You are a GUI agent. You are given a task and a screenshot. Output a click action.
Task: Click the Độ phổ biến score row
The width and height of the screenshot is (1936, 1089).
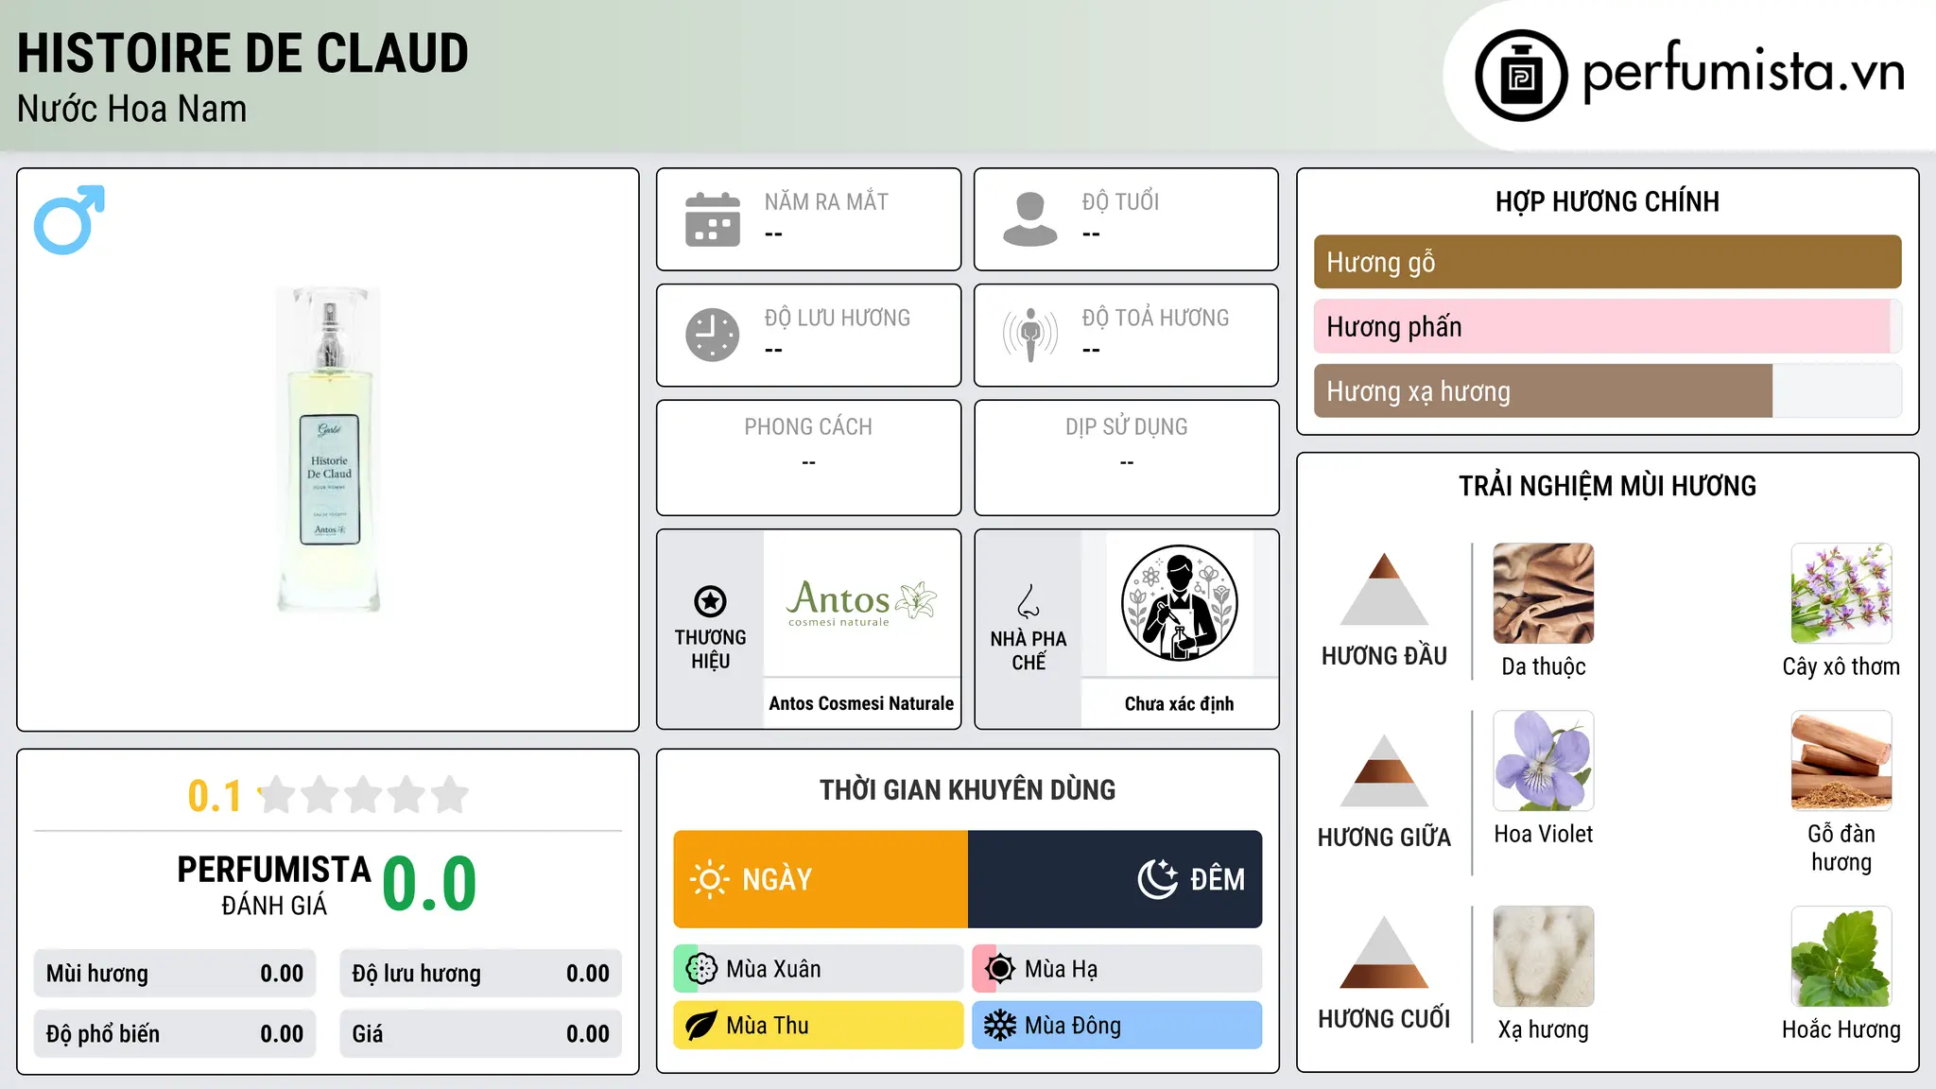pyautogui.click(x=175, y=1034)
